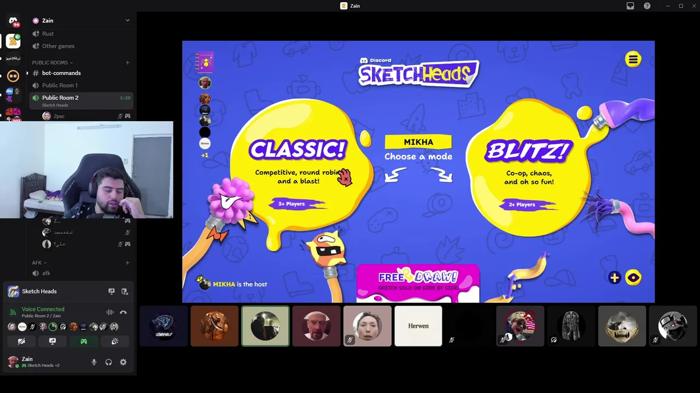
Task: Add channel to PUBLIC ROOMS category
Action: [x=127, y=63]
